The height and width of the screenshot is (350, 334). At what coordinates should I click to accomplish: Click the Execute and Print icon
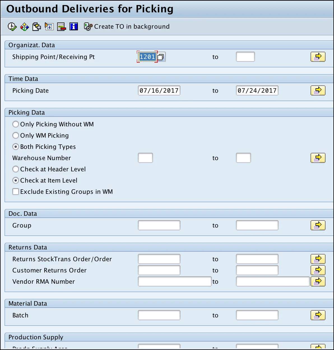pyautogui.click(x=24, y=26)
